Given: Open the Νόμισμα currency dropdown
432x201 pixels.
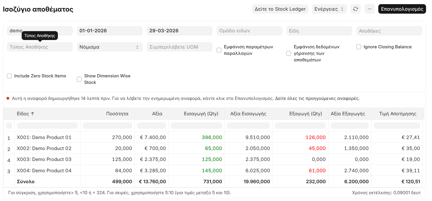Looking at the screenshot, I should coord(110,47).
